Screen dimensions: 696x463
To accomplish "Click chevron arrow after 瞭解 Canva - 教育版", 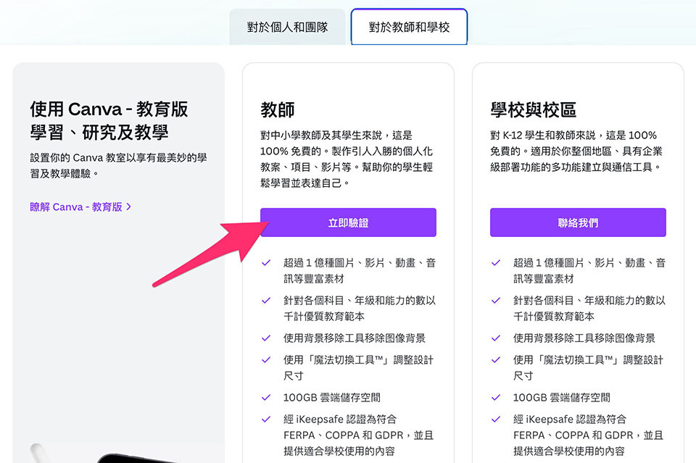I will [129, 207].
